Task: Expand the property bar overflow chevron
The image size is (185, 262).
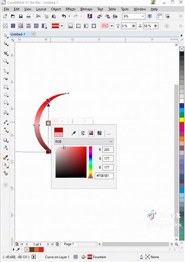Action: [181, 26]
